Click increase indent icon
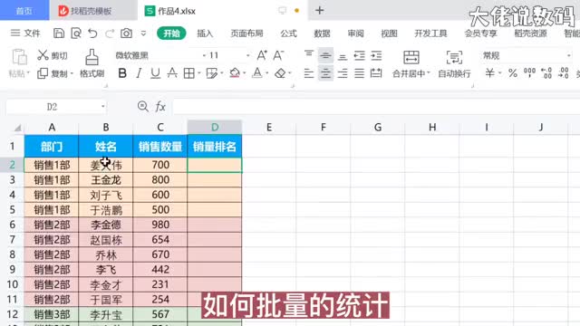Image resolution: width=580 pixels, height=326 pixels. coord(376,55)
